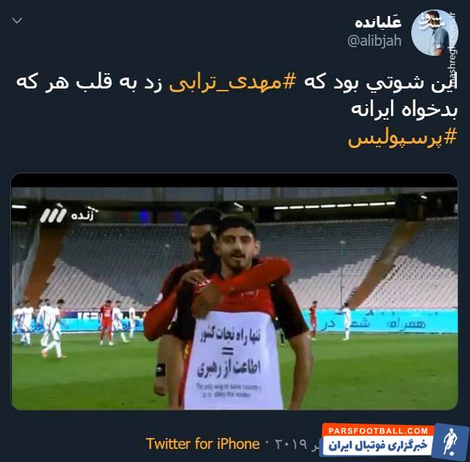Click the Persian news agency banner caption

pos(378,445)
